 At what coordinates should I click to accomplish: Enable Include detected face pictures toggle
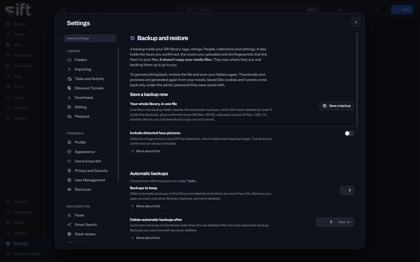tap(349, 133)
